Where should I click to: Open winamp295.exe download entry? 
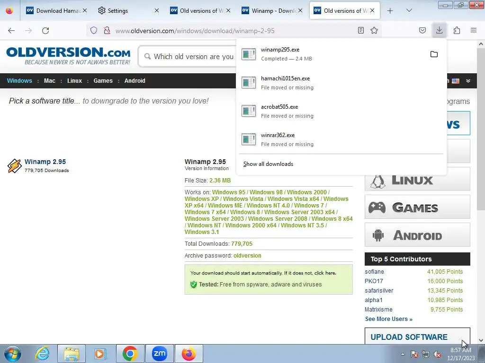click(x=332, y=54)
